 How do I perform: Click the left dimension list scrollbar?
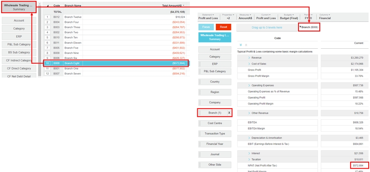click(39, 41)
